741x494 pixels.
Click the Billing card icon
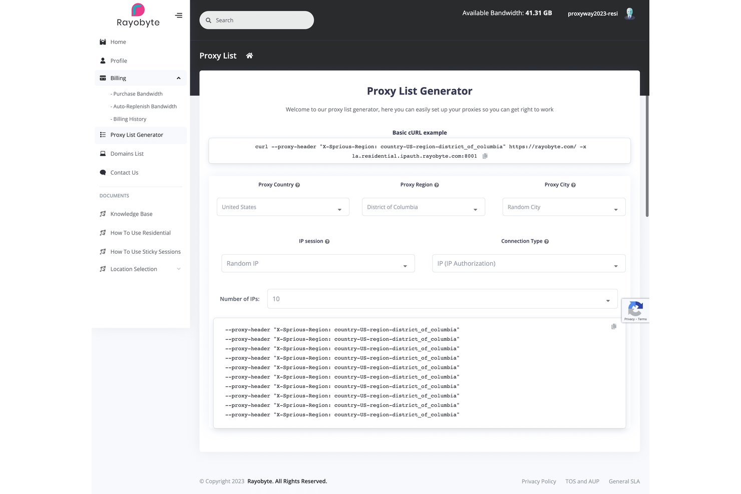click(103, 78)
